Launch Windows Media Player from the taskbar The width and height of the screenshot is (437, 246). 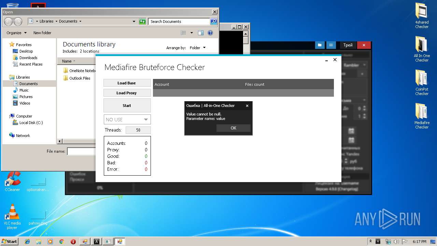point(50,242)
